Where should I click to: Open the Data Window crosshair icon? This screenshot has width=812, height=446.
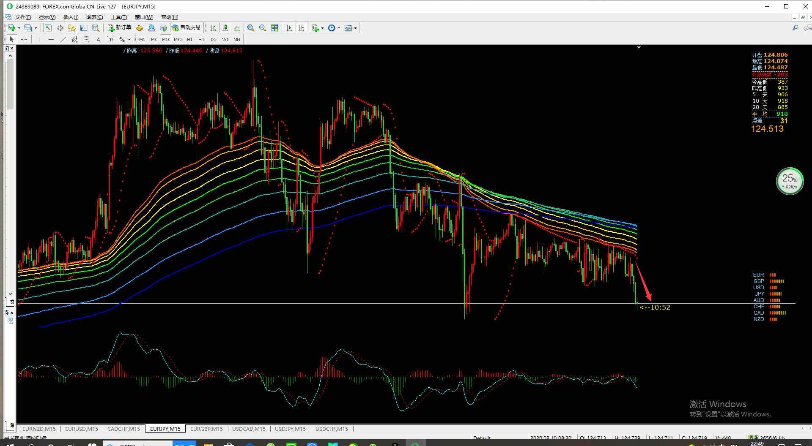point(60,28)
